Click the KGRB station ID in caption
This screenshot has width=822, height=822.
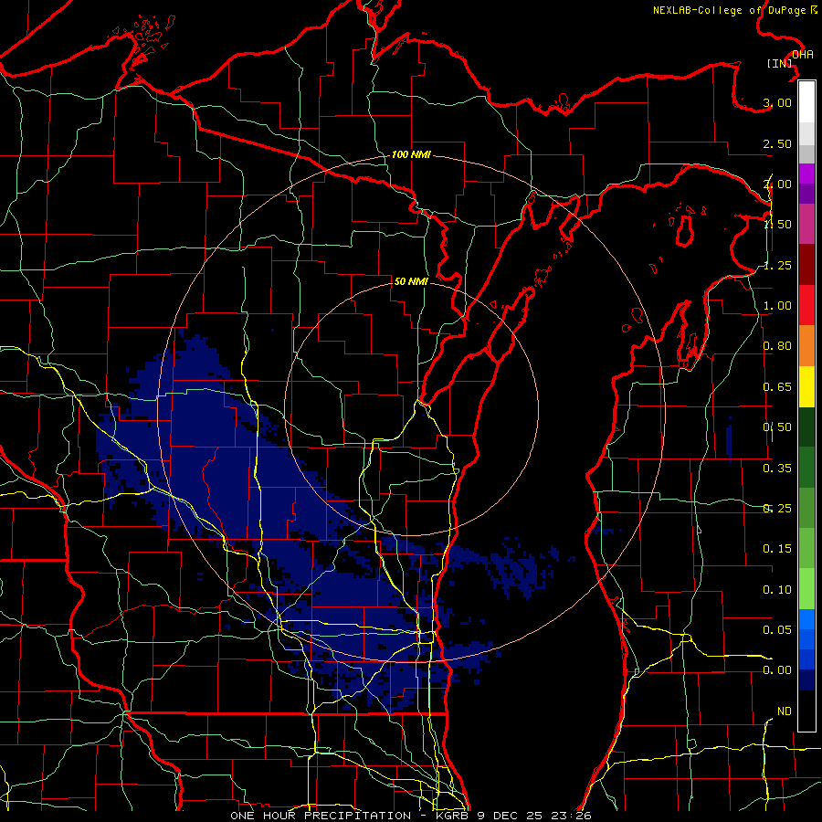(453, 816)
